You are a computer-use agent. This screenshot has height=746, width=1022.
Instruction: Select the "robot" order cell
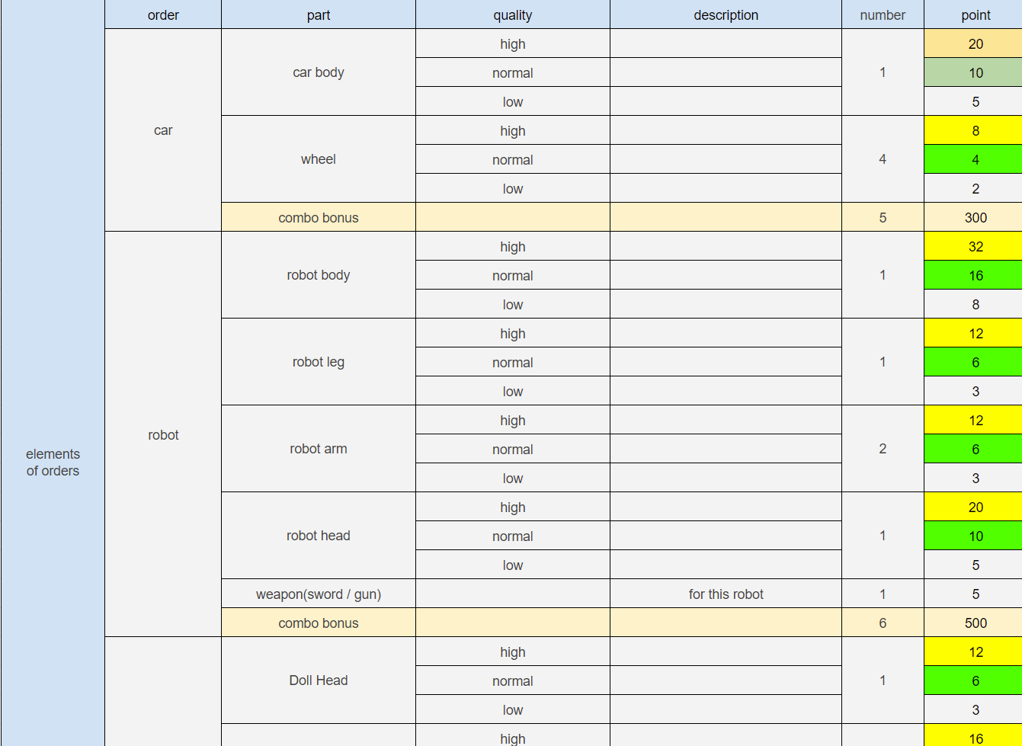[x=163, y=435]
